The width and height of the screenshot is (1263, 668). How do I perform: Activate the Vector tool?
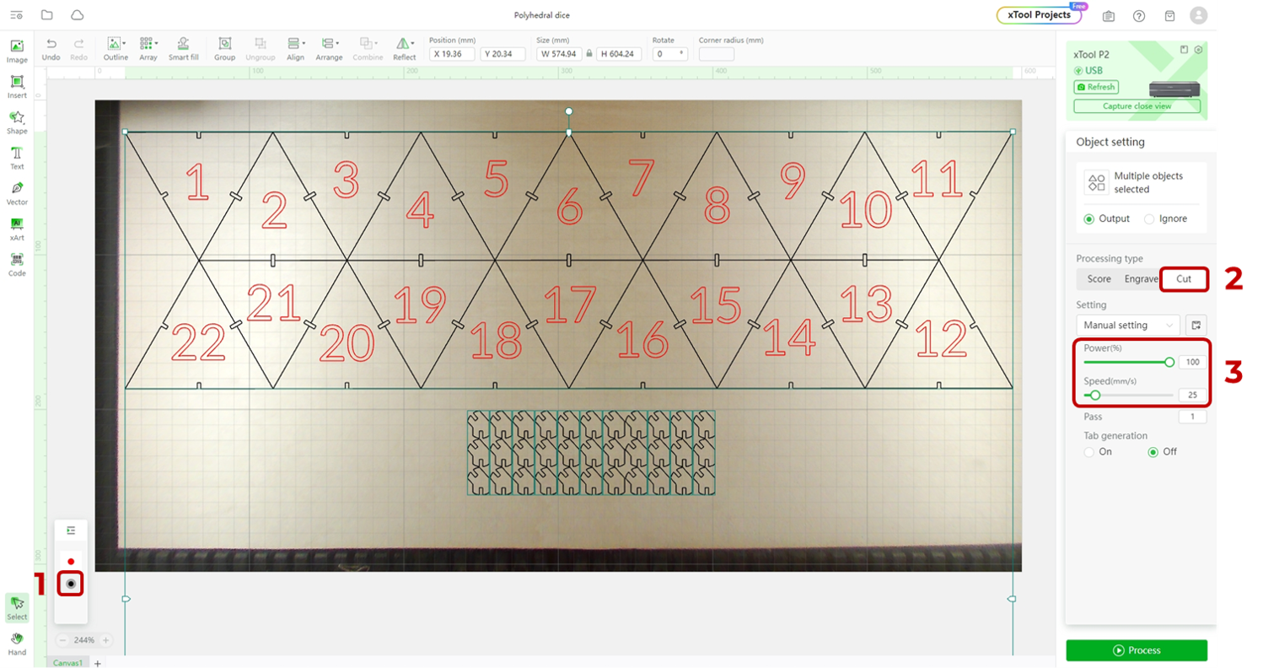[16, 193]
